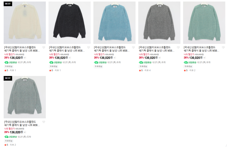Click delivery badge icon under mint green sweater
The width and height of the screenshot is (227, 147).
click(190, 63)
